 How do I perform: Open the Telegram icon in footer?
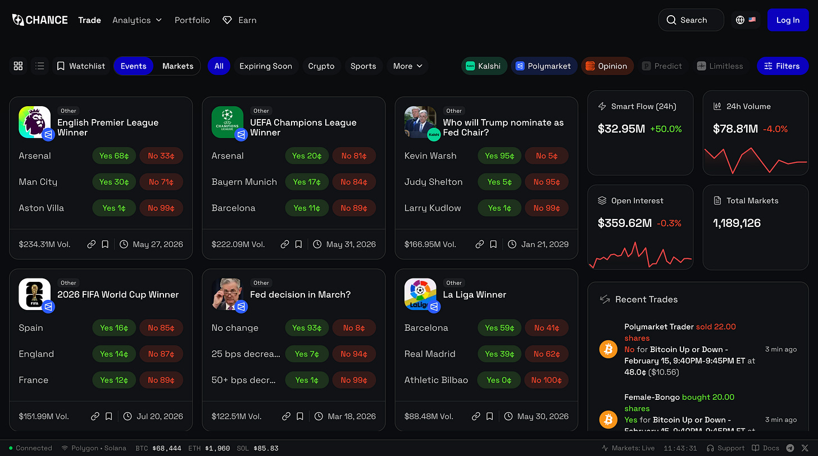790,448
